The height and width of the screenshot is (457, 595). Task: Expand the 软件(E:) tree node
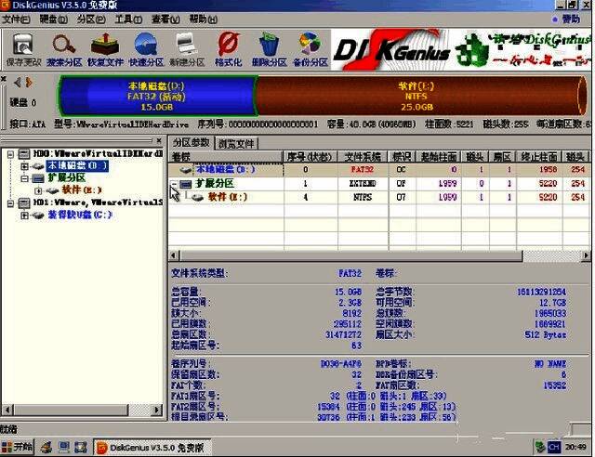tap(38, 190)
